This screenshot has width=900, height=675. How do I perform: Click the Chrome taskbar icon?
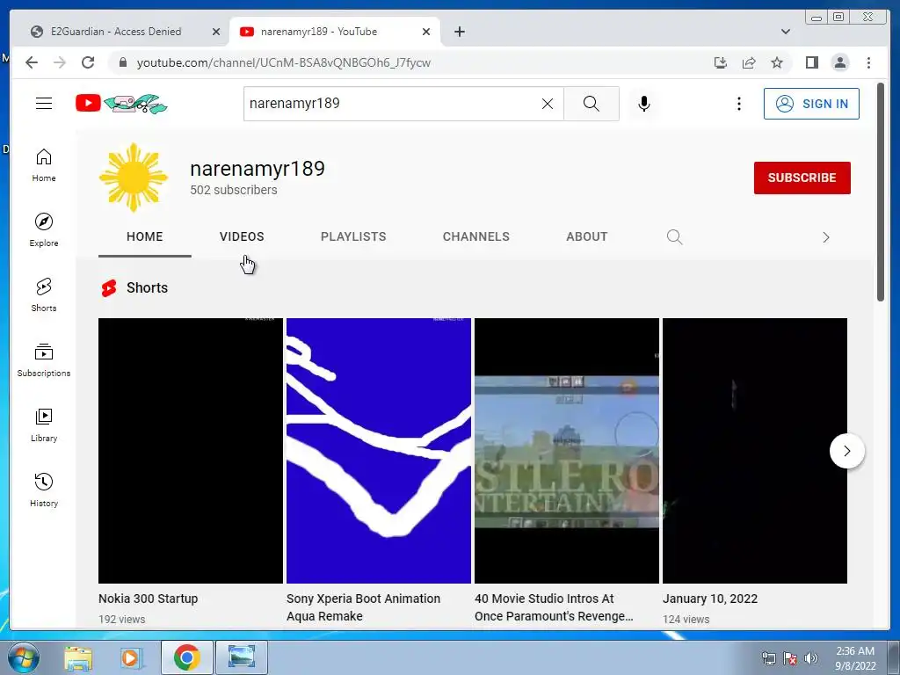[x=186, y=657]
